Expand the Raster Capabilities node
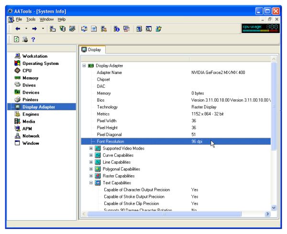 click(91, 176)
